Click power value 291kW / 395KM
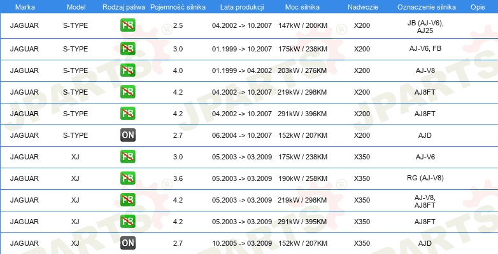The height and width of the screenshot is (254, 498). 302,222
